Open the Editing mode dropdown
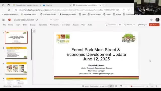 coord(142,25)
